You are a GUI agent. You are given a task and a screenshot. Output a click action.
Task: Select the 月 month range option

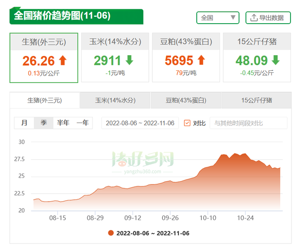coord(24,123)
